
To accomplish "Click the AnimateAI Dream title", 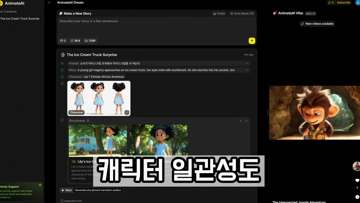I will pyautogui.click(x=70, y=3).
